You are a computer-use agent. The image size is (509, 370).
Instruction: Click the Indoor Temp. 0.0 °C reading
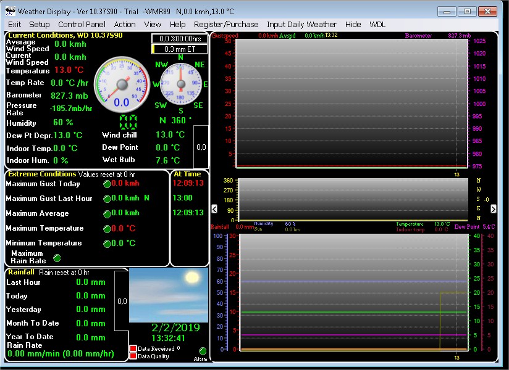(x=65, y=149)
